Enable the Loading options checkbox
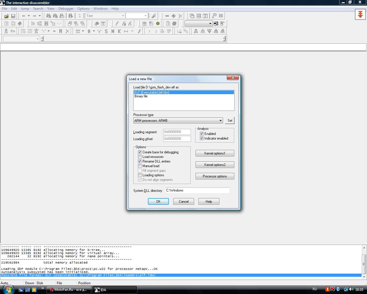 (140, 175)
